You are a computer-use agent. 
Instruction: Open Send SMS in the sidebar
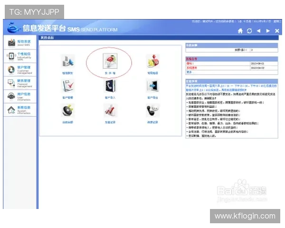click(19, 43)
